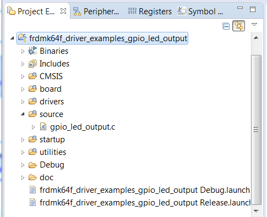Switch to the Registers tab
The height and width of the screenshot is (217, 267).
[150, 12]
